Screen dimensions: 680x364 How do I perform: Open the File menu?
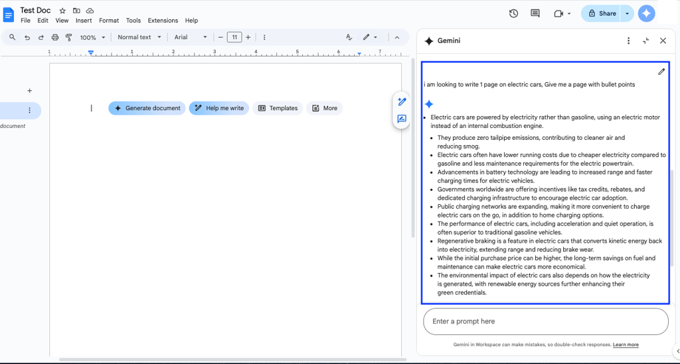(x=26, y=21)
